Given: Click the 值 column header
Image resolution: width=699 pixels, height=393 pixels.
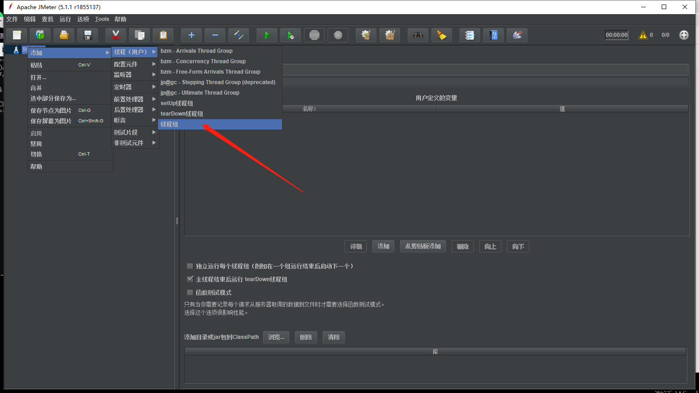Looking at the screenshot, I should click(562, 109).
